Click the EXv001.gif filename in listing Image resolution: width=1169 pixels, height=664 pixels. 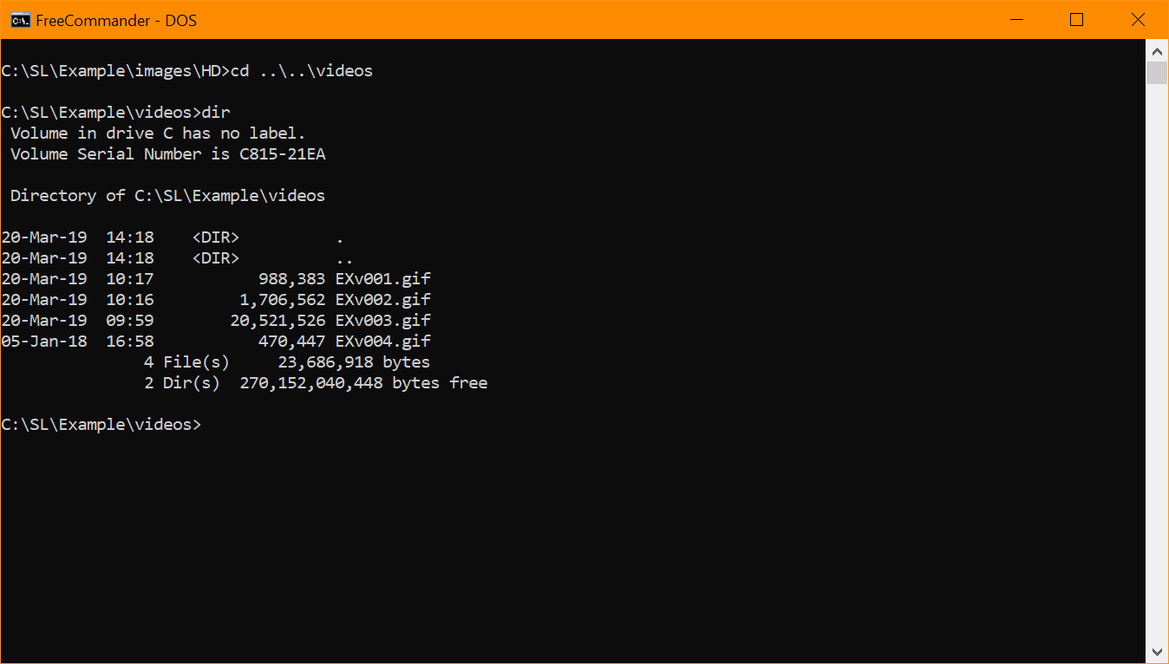pyautogui.click(x=382, y=279)
